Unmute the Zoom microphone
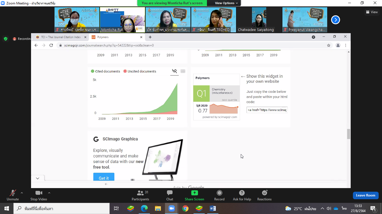 coord(13,195)
